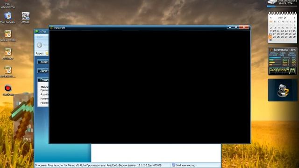Click the disk usage progress bar gadget
The width and height of the screenshot is (299, 168).
[x=282, y=6]
